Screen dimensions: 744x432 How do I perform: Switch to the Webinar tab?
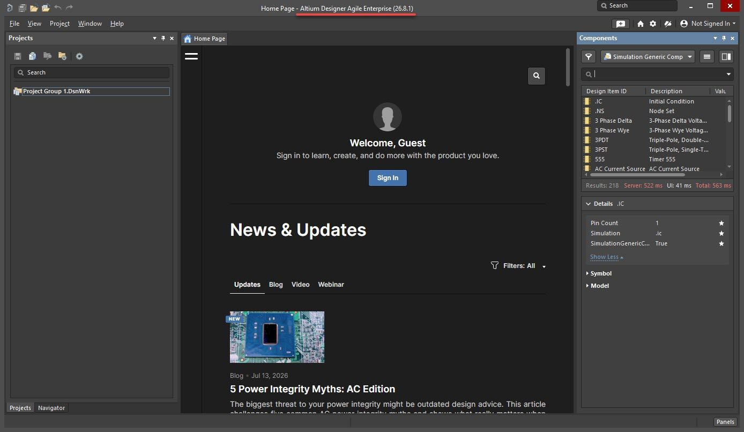pyautogui.click(x=331, y=285)
